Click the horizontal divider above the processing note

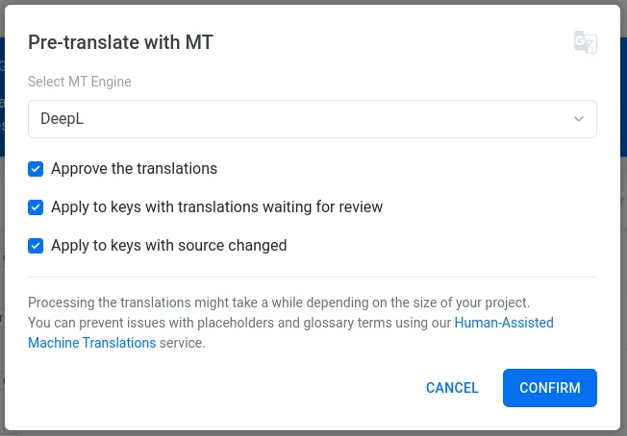point(312,277)
